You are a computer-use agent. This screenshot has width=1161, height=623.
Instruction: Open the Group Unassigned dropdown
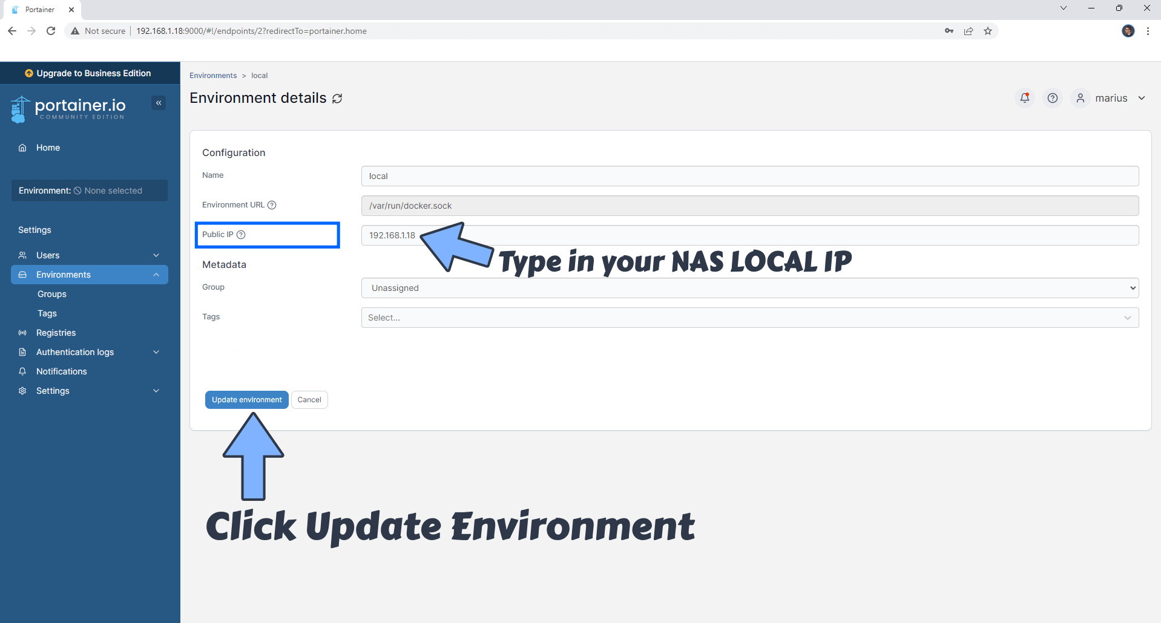pyautogui.click(x=750, y=288)
